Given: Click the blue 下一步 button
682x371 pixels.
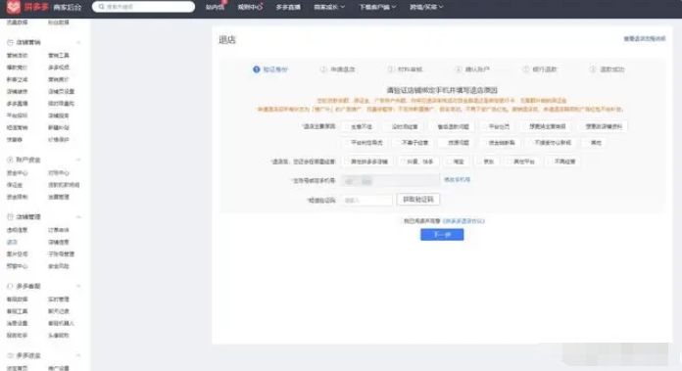Looking at the screenshot, I should coord(442,235).
